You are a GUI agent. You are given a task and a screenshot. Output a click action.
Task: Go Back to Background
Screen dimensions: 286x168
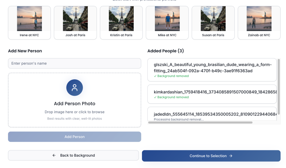pos(73,155)
